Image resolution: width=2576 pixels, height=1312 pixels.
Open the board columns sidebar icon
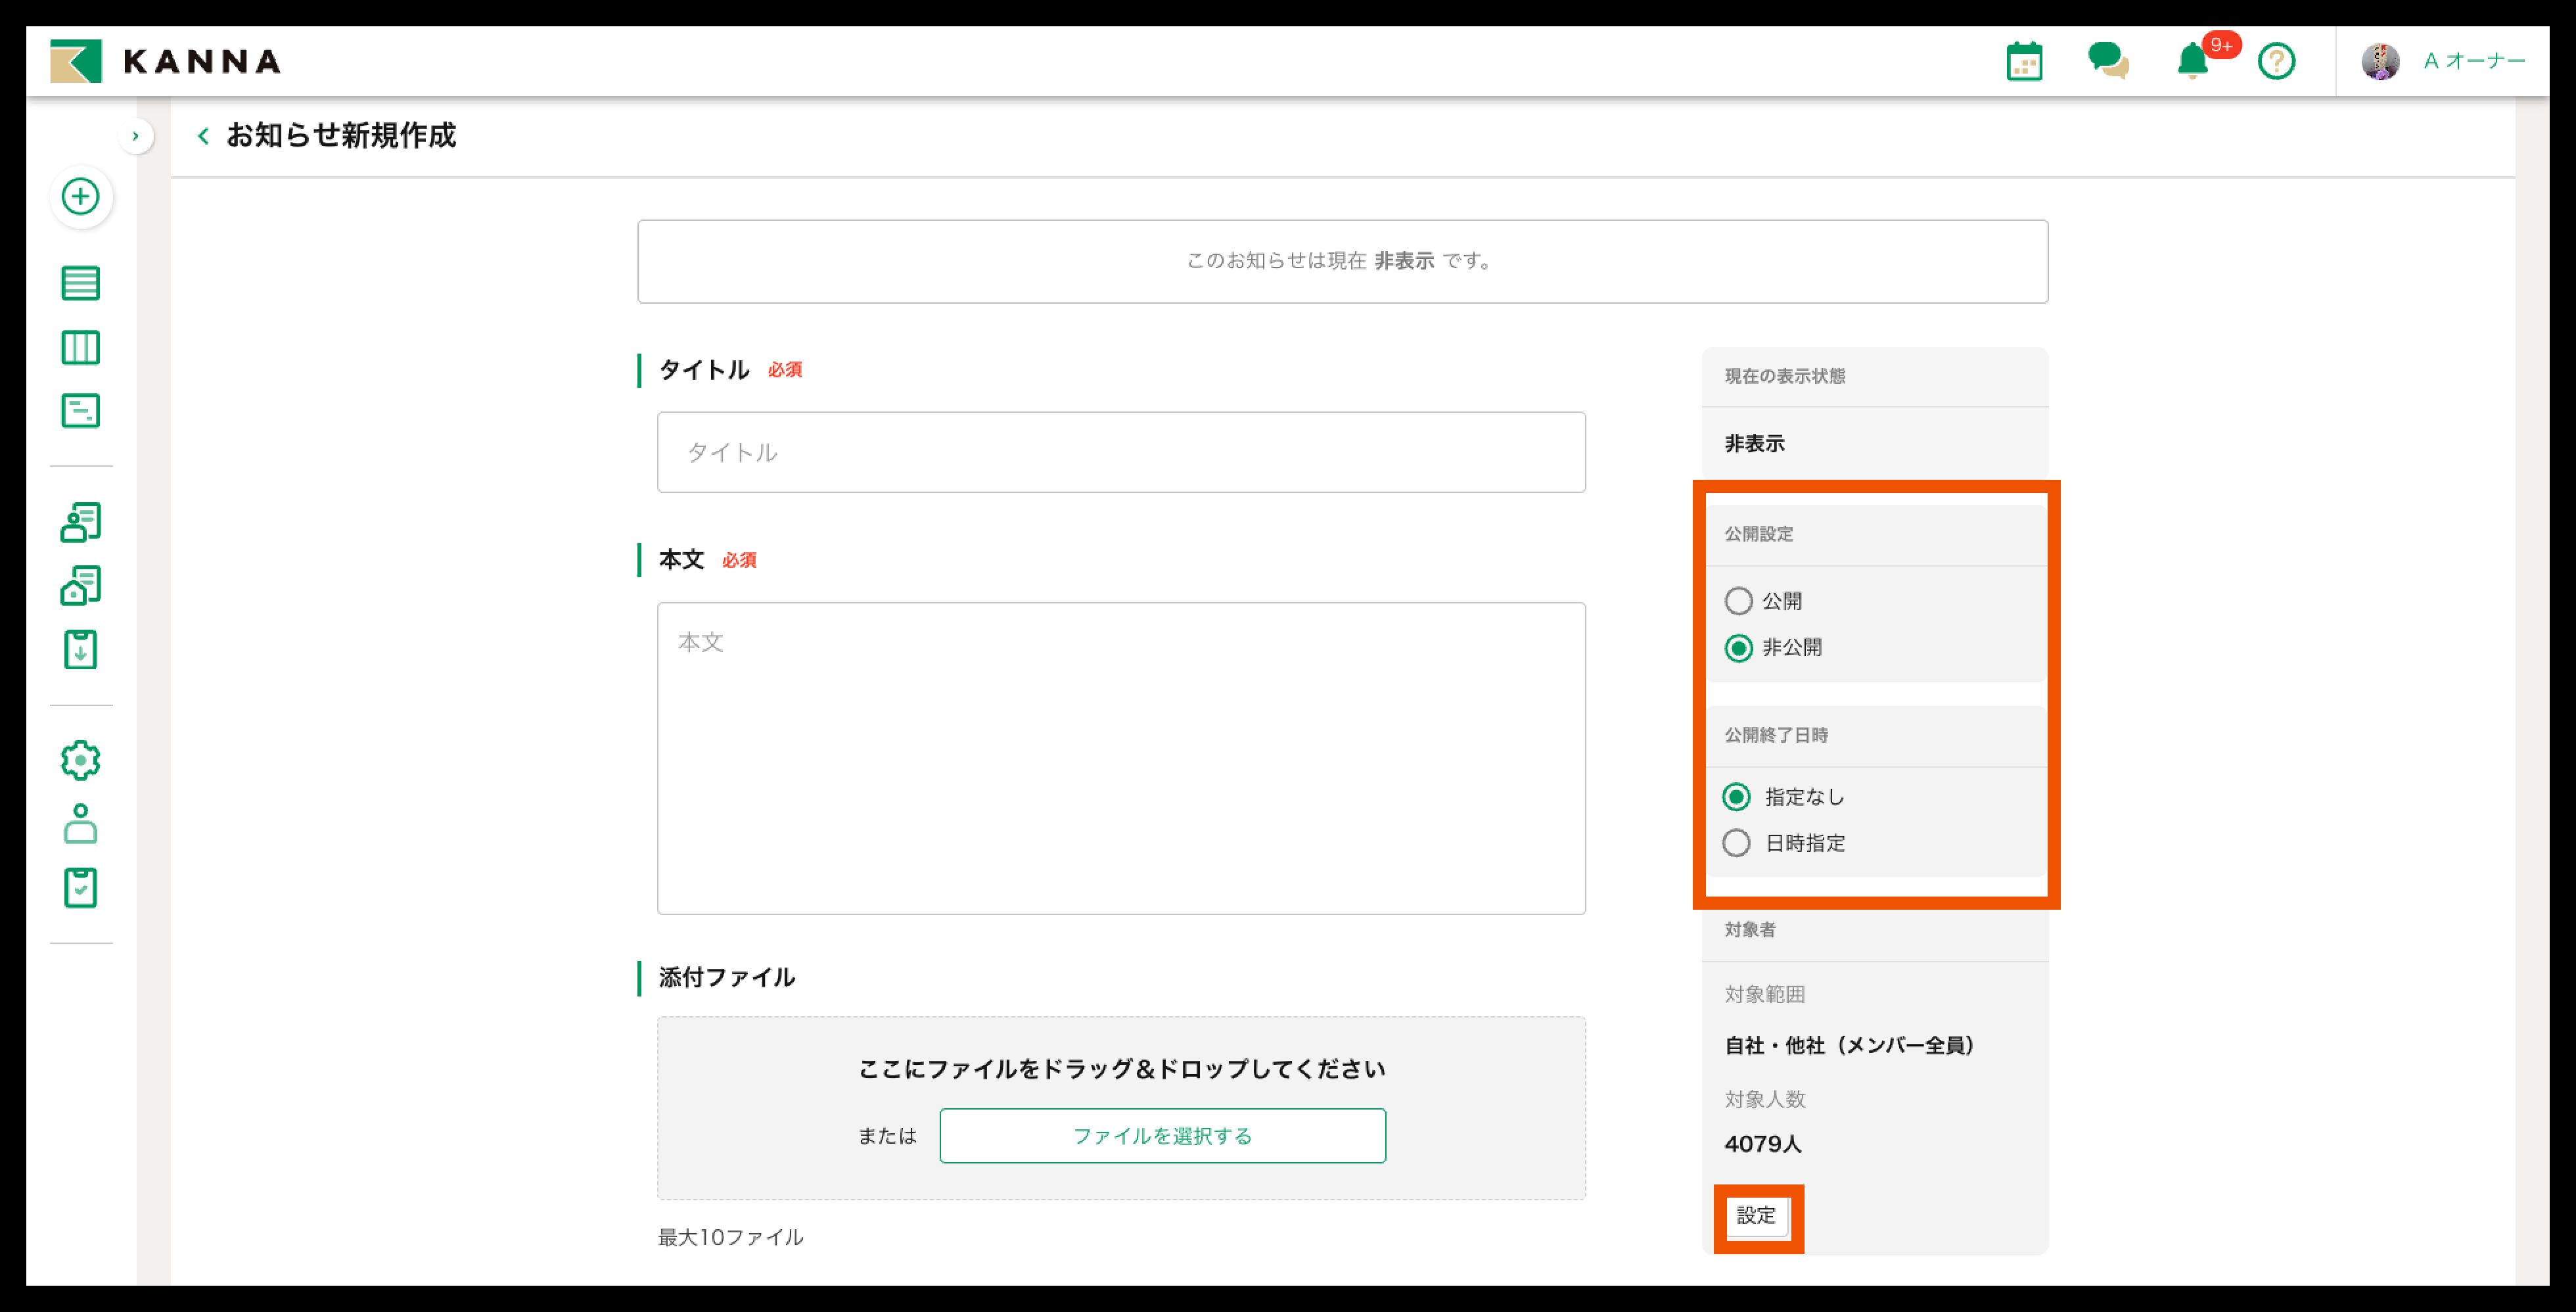[80, 347]
